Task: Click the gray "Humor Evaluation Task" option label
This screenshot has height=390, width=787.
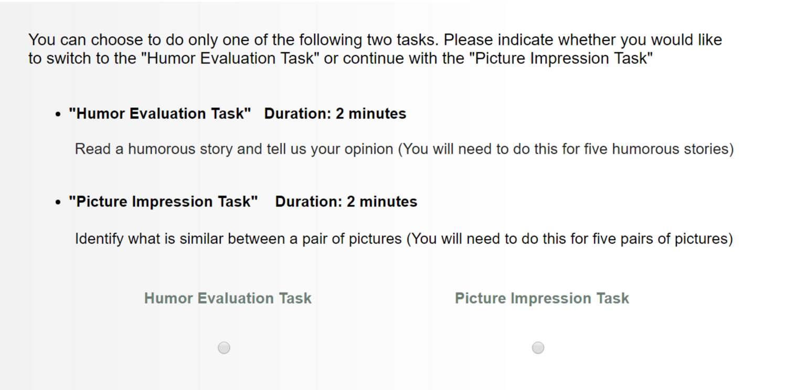Action: click(x=228, y=298)
